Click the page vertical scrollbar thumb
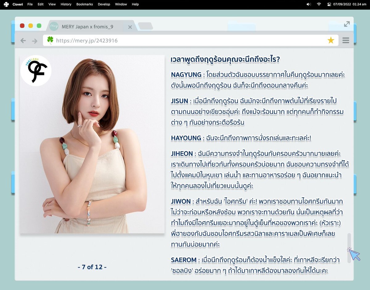370x290 pixels. click(349, 248)
